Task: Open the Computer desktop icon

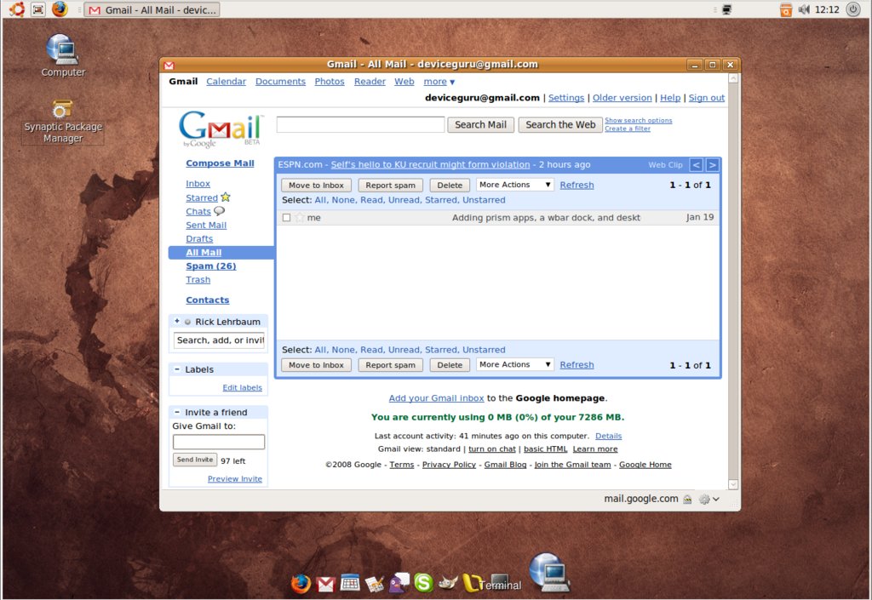Action: (63, 55)
